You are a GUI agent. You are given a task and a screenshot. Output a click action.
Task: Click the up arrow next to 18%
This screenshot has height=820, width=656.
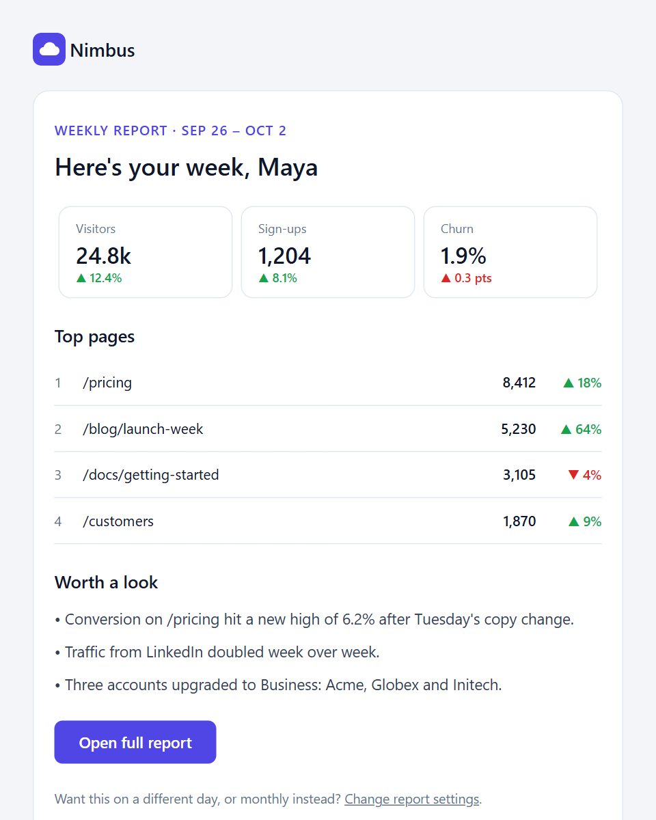pyautogui.click(x=569, y=383)
